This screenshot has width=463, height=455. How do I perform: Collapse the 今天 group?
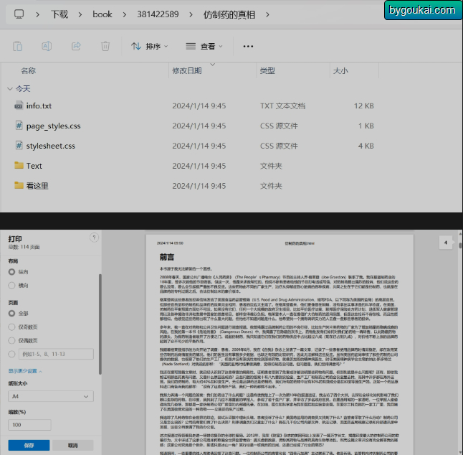10,89
